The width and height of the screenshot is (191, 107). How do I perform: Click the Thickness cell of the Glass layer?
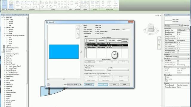pos(112,45)
